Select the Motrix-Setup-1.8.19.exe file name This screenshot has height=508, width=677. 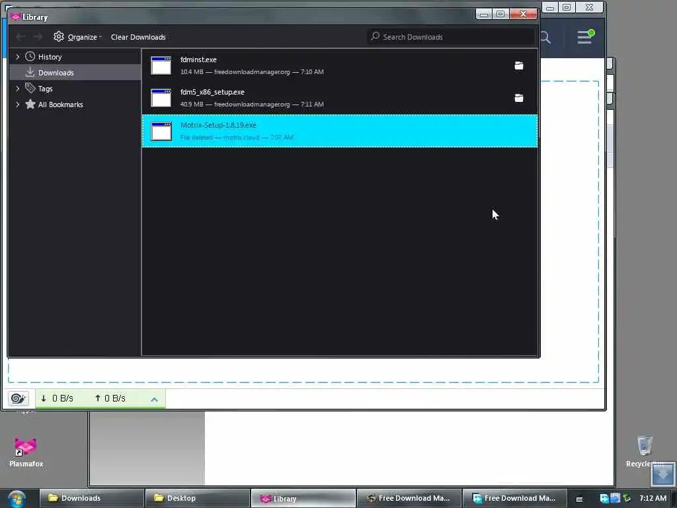click(218, 125)
